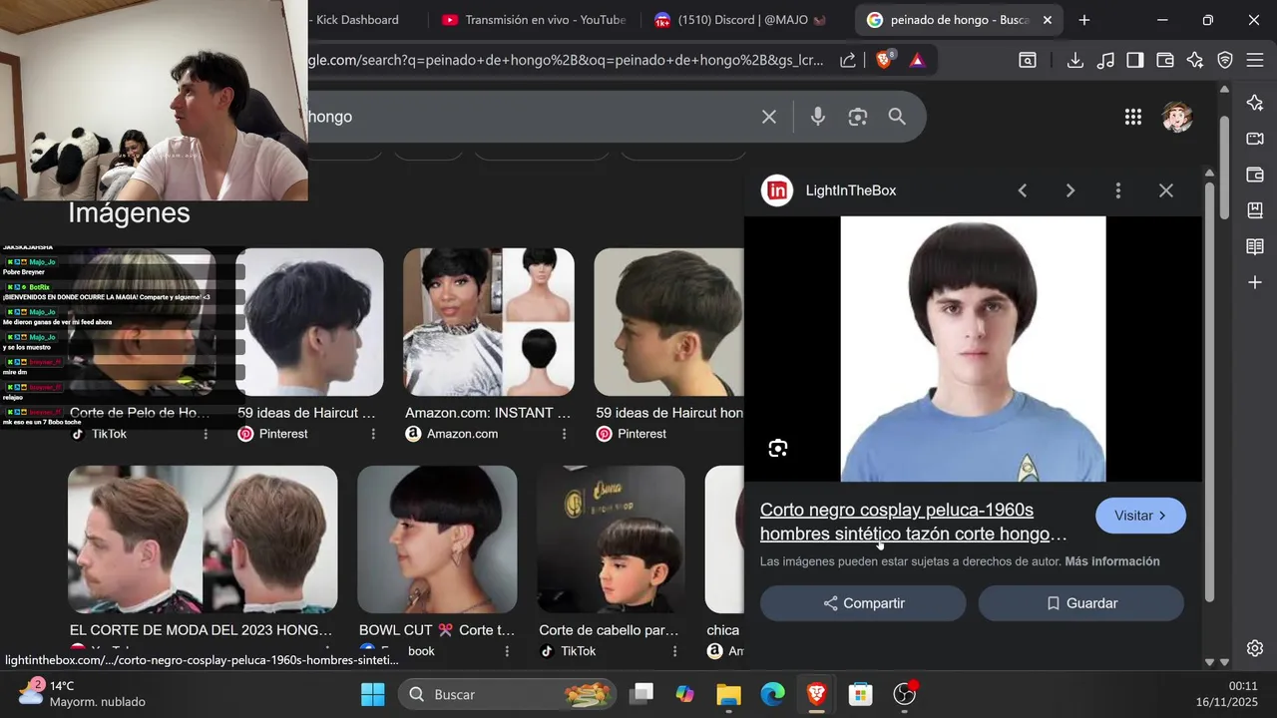Switch to the Transmisión en vivo YouTube tab

click(x=534, y=20)
